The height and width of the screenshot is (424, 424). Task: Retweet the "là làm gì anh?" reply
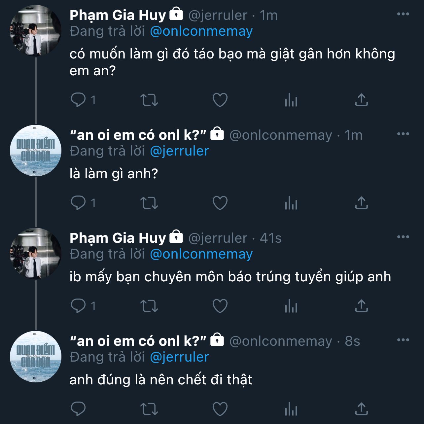pos(149,203)
